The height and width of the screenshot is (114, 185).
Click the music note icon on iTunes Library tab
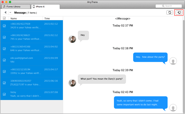coord(4,7)
